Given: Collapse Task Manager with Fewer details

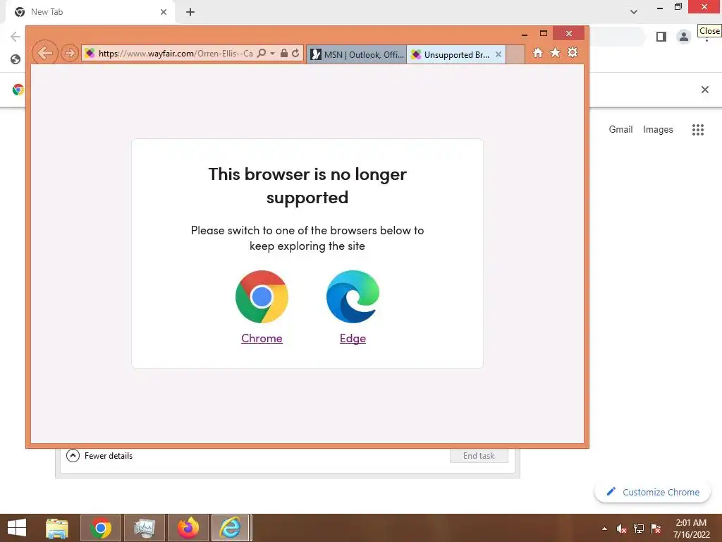Looking at the screenshot, I should click(99, 456).
